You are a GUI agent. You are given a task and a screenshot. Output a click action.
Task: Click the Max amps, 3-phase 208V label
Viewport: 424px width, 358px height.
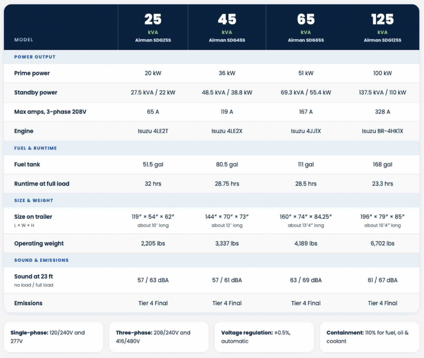[50, 112]
